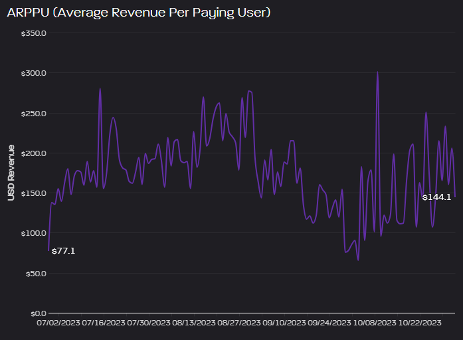Viewport: 463px width, 340px height.
Task: Select the 10/08/2023 date on x-axis
Action: tap(375, 323)
